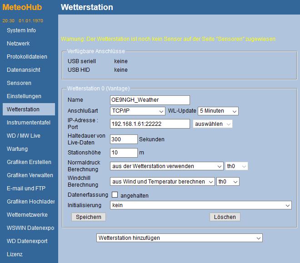300x263 pixels.
Task: Navigate to Sensoren page
Action: click(19, 83)
